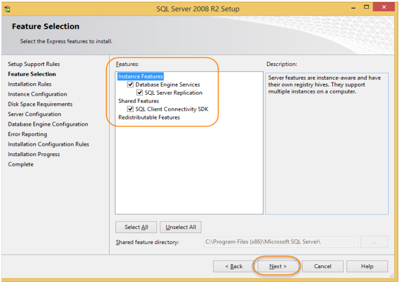Select the Redistributable Features tree node
This screenshot has height=283, width=400.
149,117
